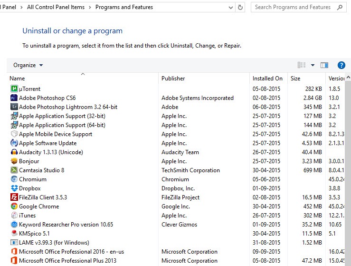Viewport: 351px width, 266px height.
Task: Select the Adobe Photoshop CS6 row name
Action: [47, 98]
